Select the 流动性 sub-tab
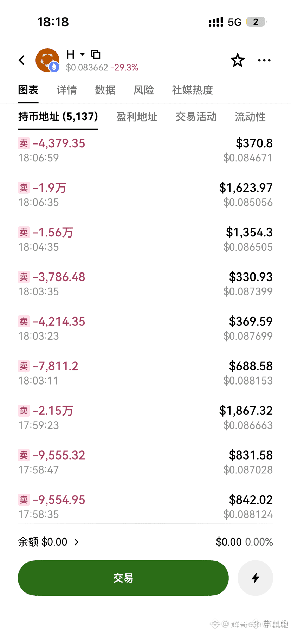This screenshot has height=633, width=291. point(250,117)
